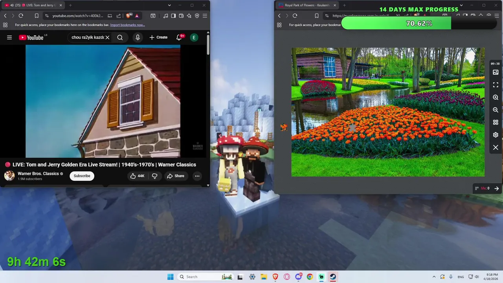Toggle the Brave sidebar panel in YouTube window
This screenshot has height=283, width=503.
173,16
